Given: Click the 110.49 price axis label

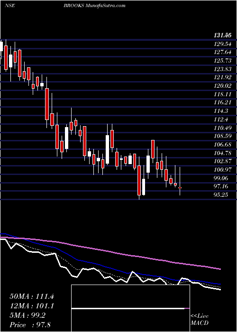Looking at the screenshot, I should tap(222, 128).
